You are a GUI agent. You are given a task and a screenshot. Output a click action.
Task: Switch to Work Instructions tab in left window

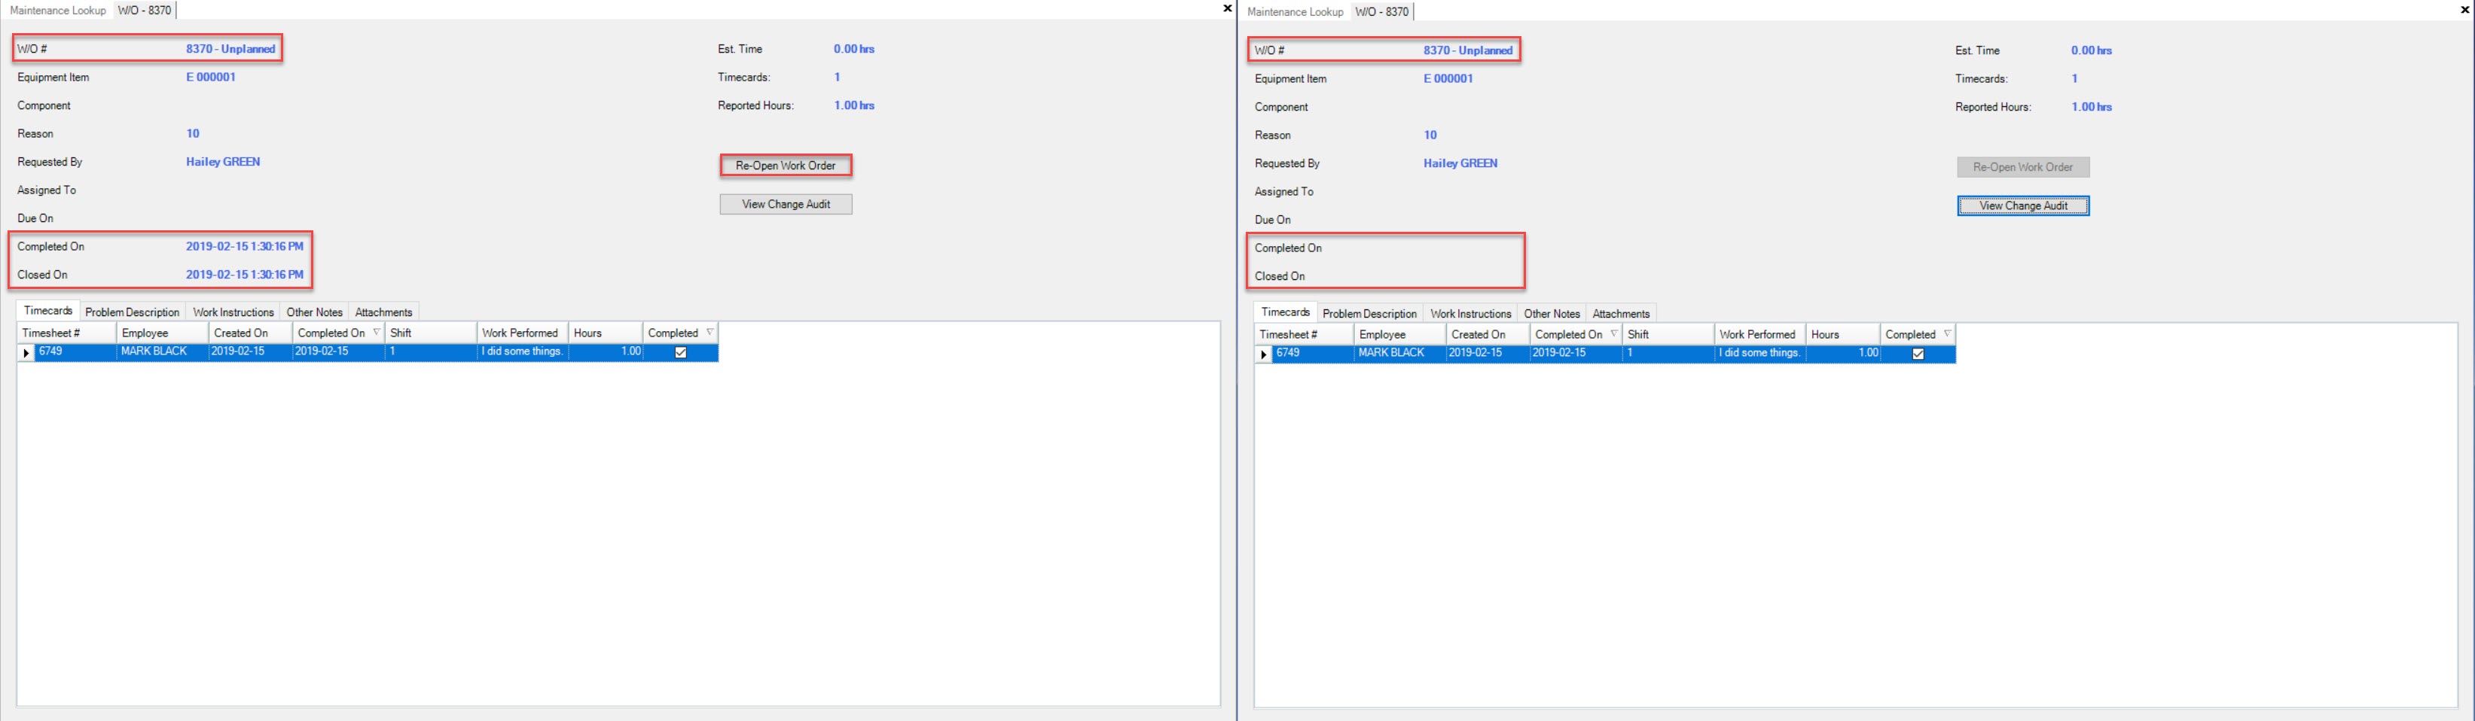point(233,313)
